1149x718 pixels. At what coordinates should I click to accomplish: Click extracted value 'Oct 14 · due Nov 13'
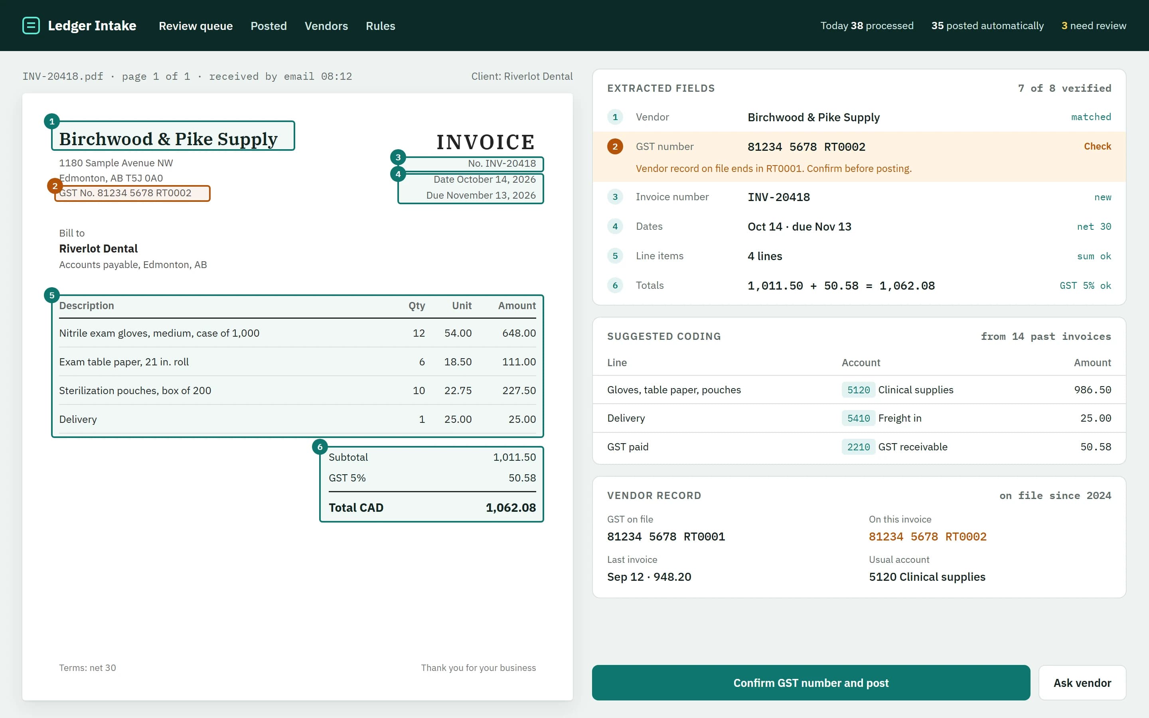pos(800,227)
